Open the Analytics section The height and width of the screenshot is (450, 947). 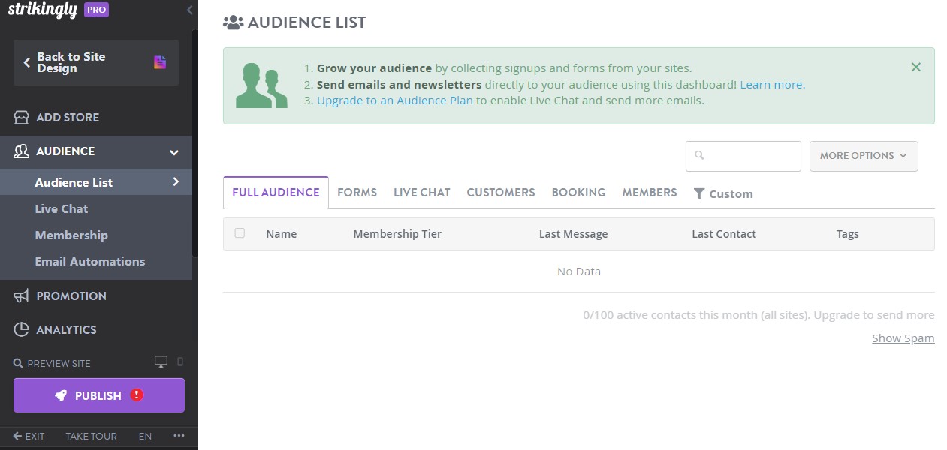66,329
